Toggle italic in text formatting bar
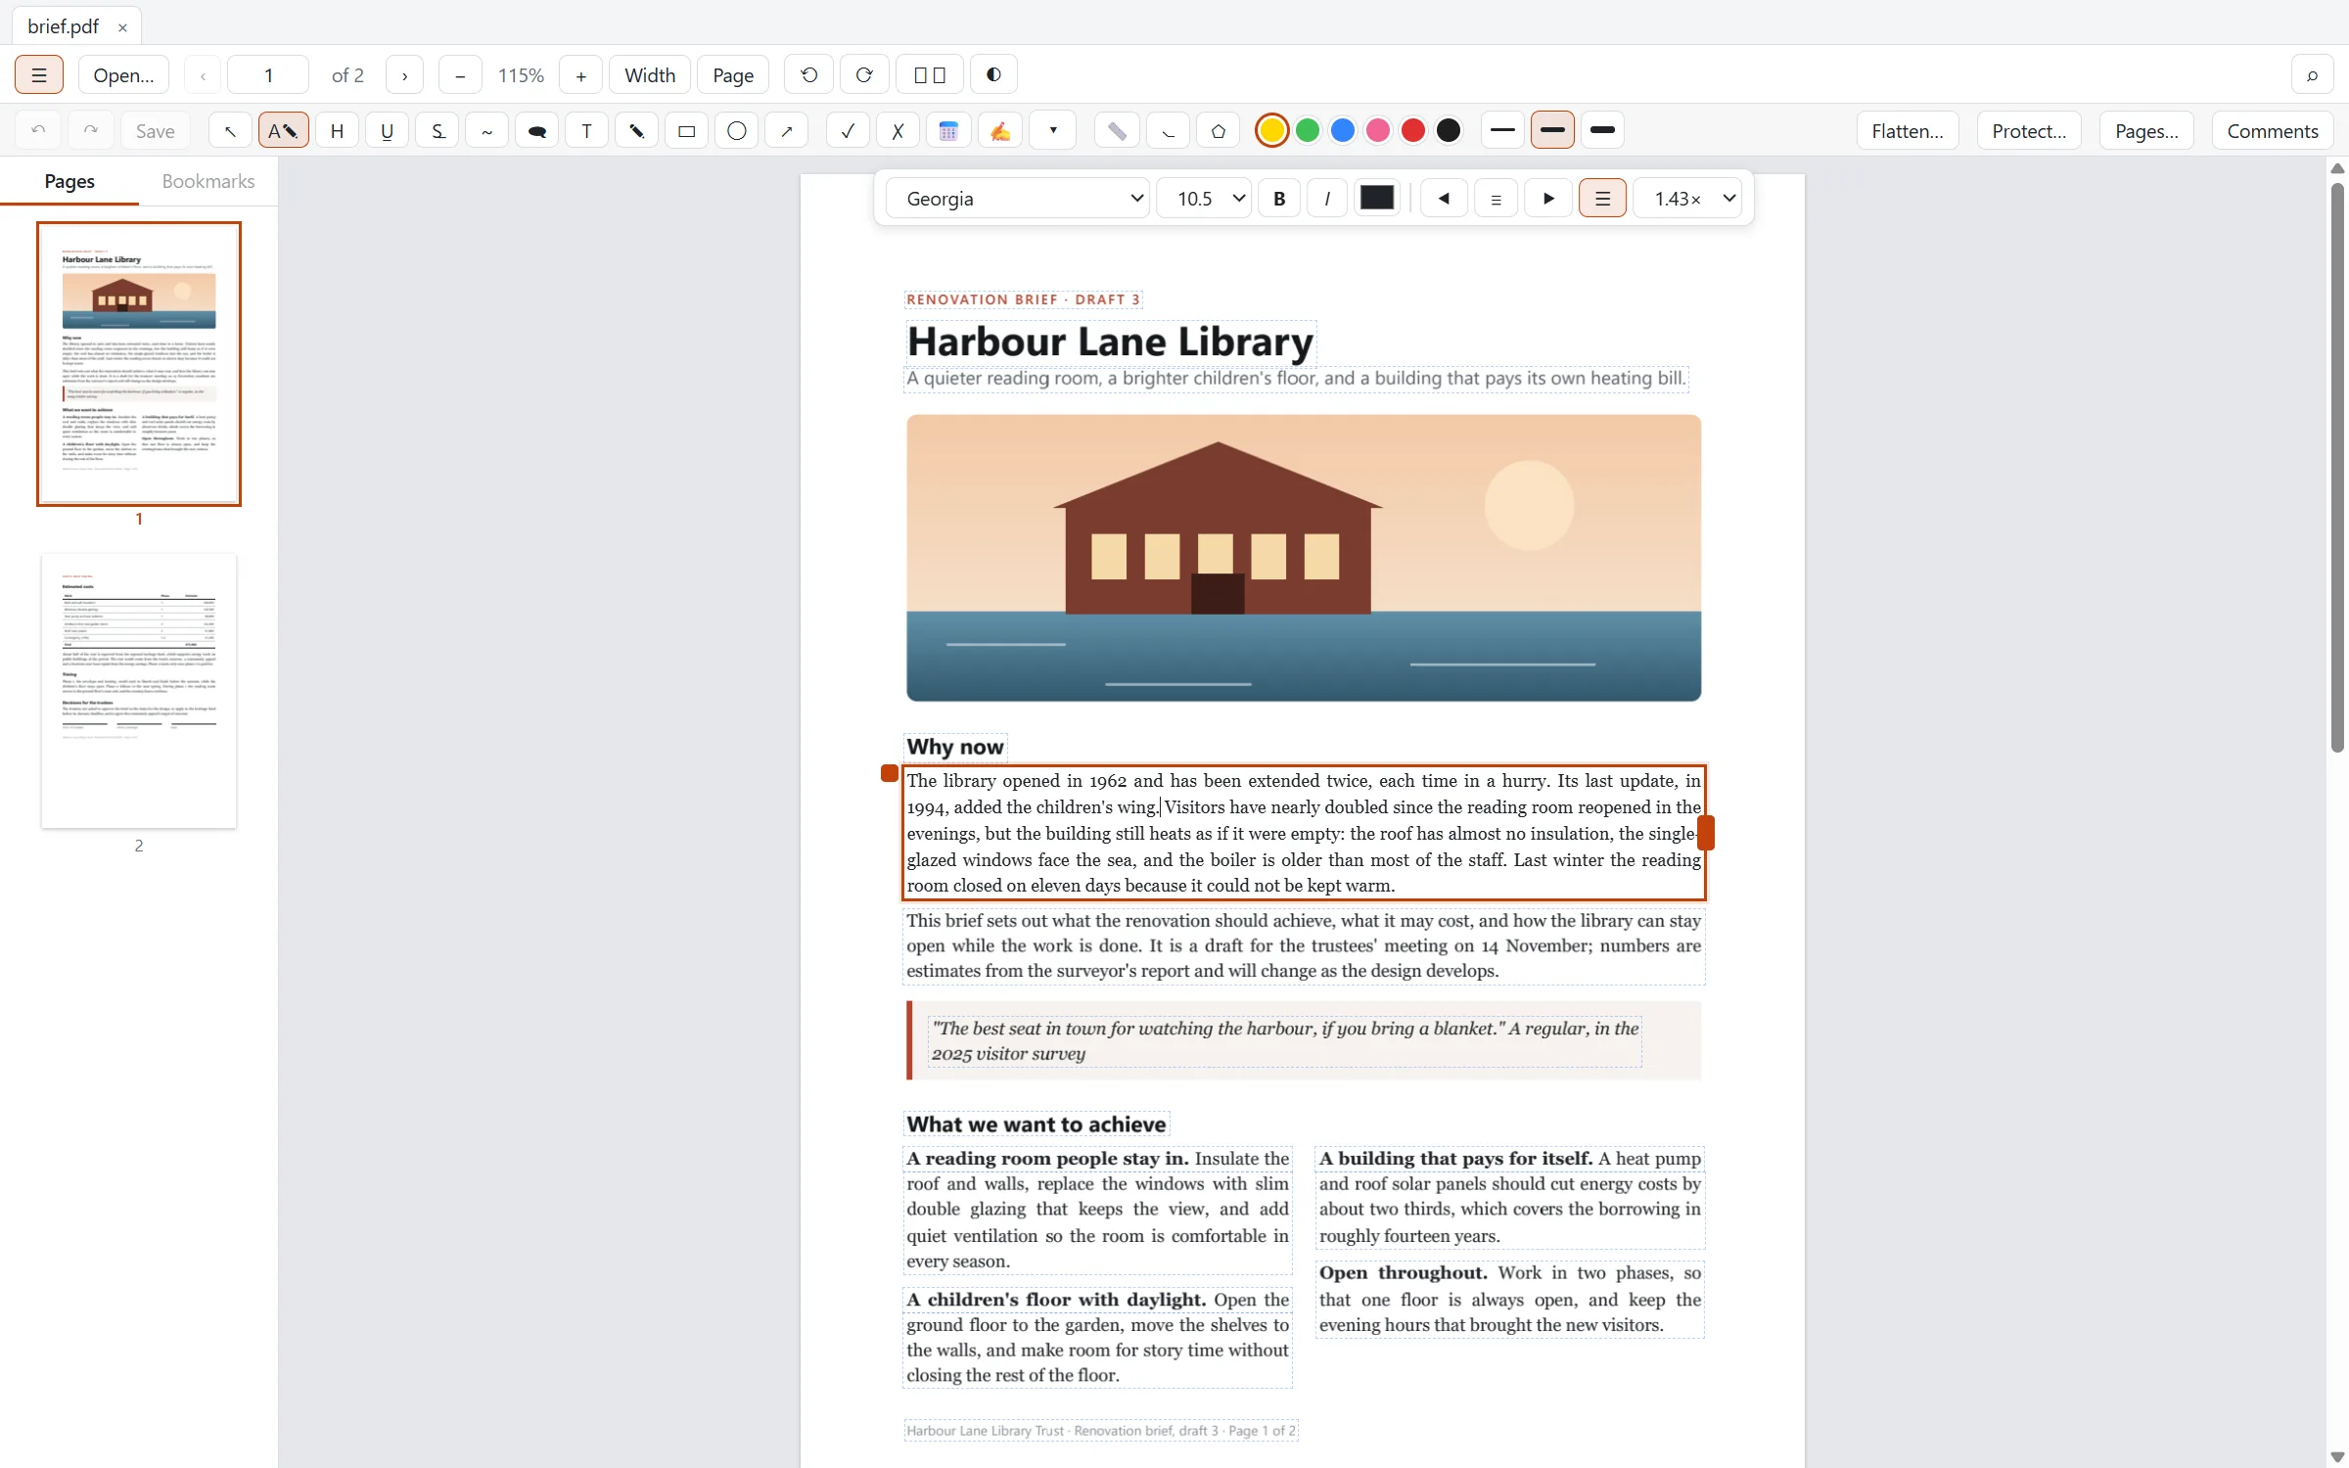 1327,199
